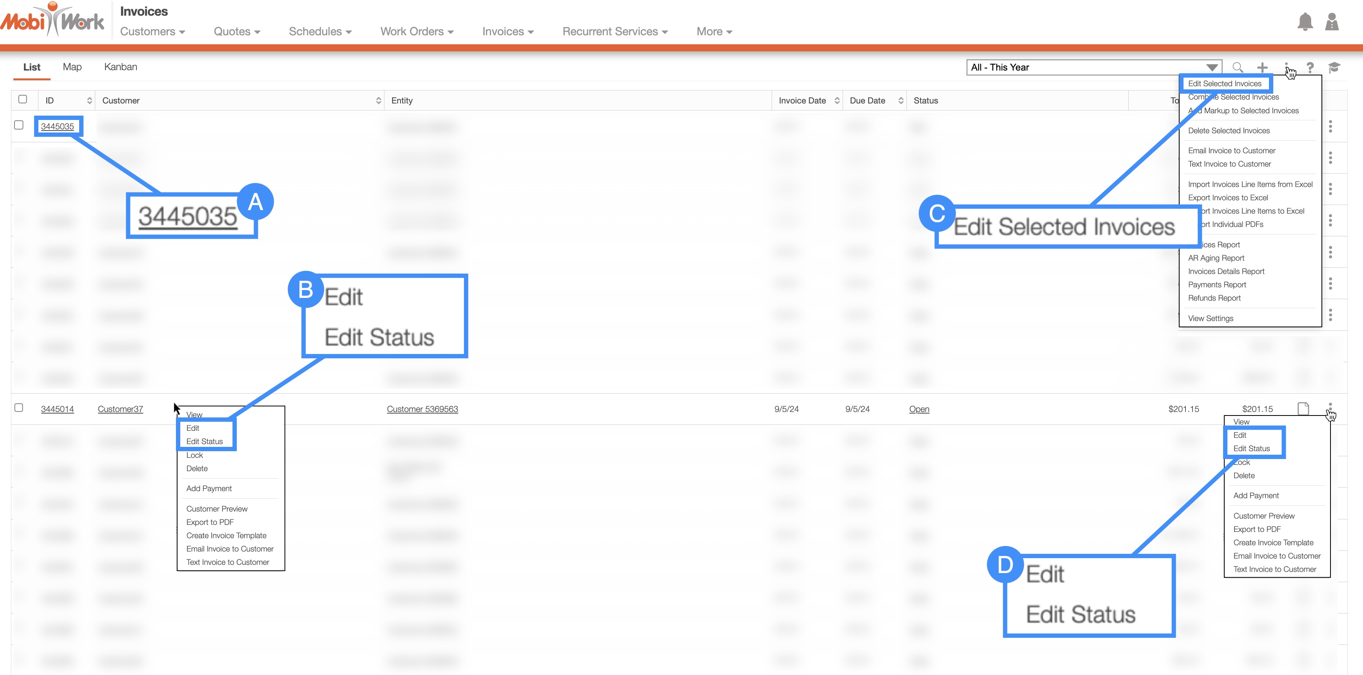
Task: Select checkbox beside invoice 3445014
Action: click(x=19, y=408)
